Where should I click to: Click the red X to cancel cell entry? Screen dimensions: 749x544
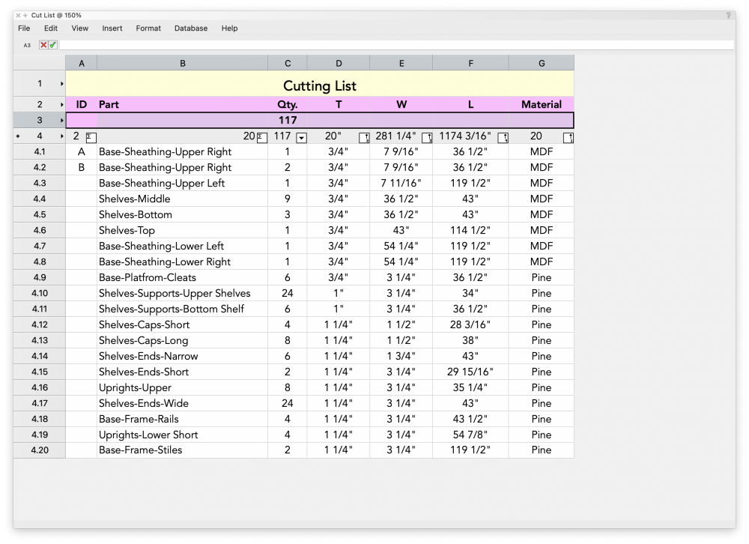coord(43,45)
